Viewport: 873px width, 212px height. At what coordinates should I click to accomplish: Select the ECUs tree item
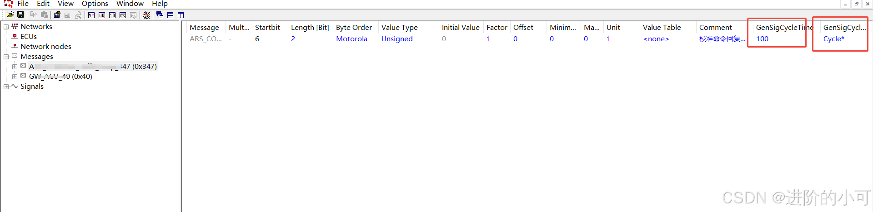pos(28,37)
